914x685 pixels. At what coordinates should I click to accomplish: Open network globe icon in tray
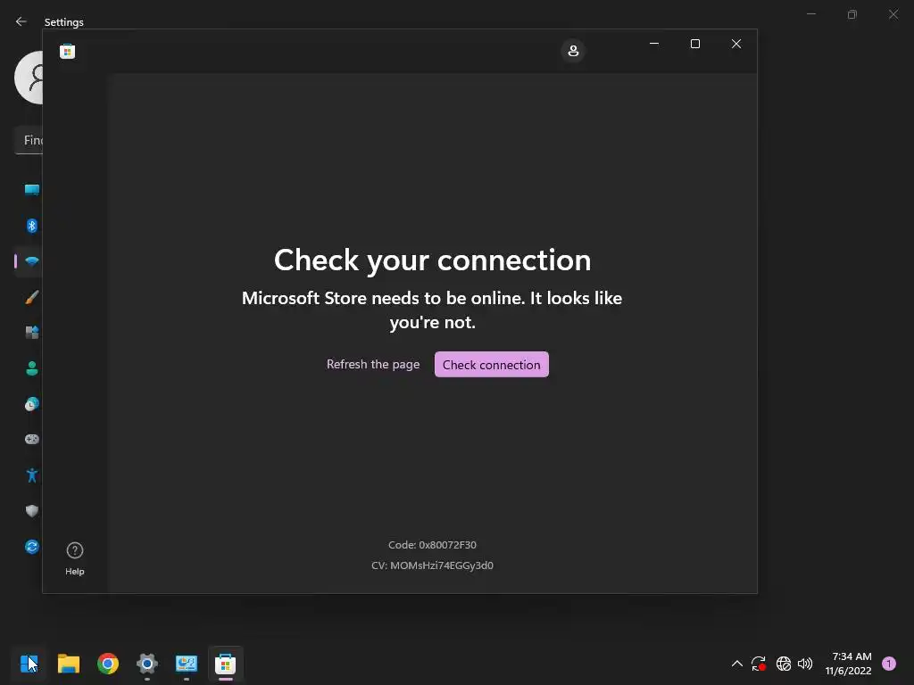tap(784, 664)
